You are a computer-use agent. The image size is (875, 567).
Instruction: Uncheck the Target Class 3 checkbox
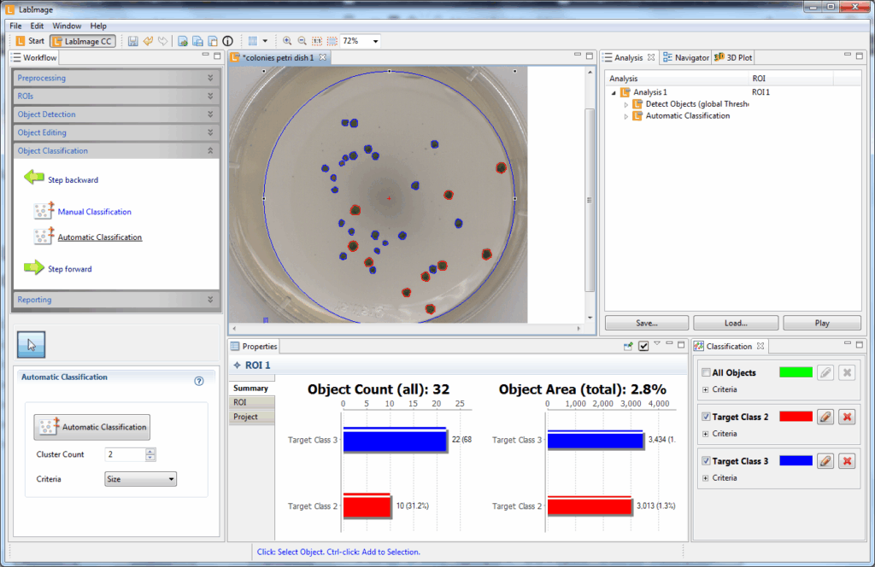click(705, 461)
